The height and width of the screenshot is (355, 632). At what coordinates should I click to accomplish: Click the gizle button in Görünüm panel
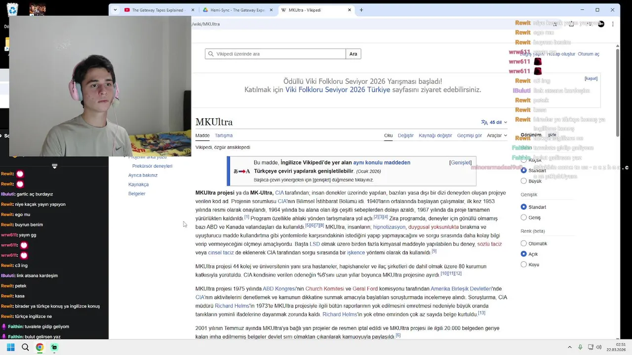coord(552,135)
